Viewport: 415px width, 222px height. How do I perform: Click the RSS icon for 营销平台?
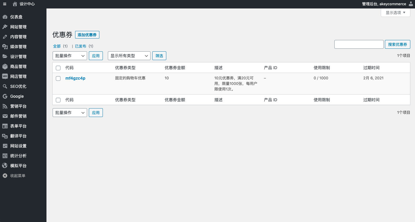[x=5, y=106]
